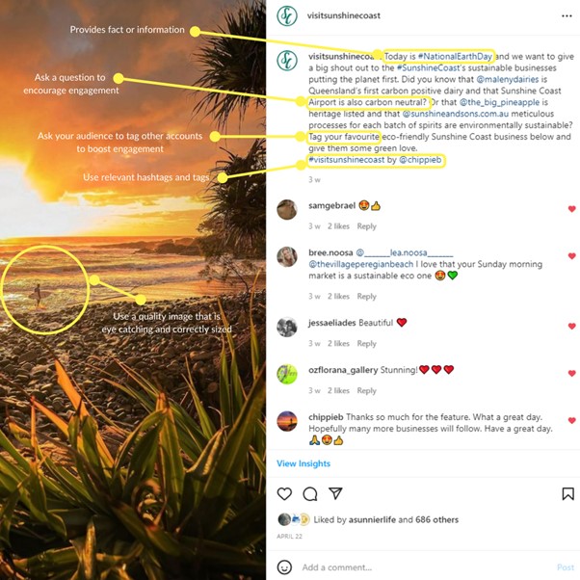The image size is (580, 580).
Task: Open the three-dot more options menu
Action: [x=567, y=16]
